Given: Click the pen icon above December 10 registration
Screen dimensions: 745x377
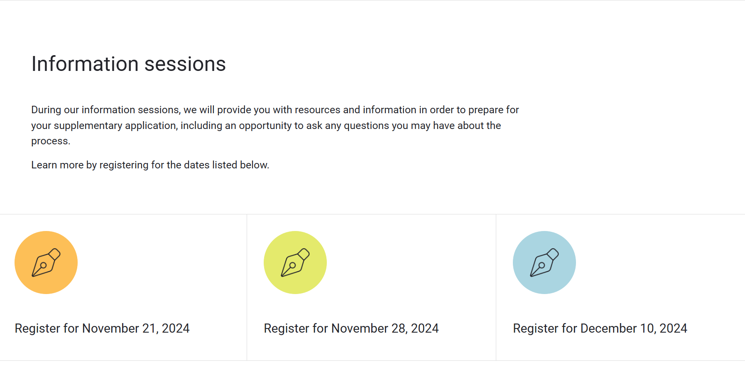Looking at the screenshot, I should click(x=544, y=262).
